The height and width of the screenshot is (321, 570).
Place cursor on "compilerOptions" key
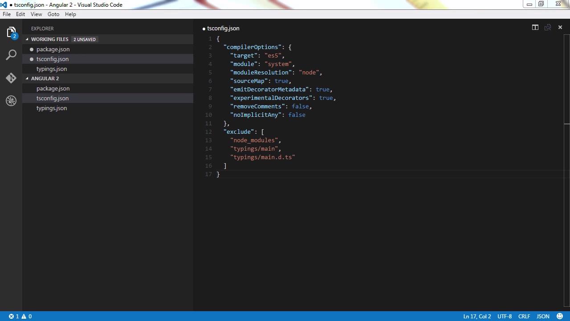tap(252, 47)
